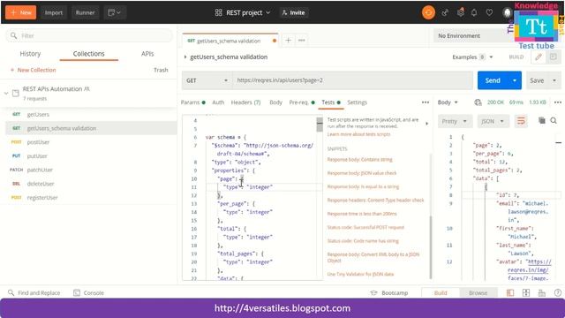565x318 pixels.
Task: Click the pencil edit icon
Action: [539, 57]
